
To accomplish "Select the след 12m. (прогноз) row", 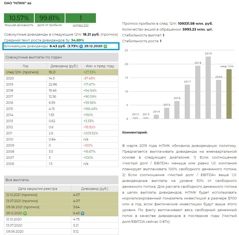I will coord(61,72).
